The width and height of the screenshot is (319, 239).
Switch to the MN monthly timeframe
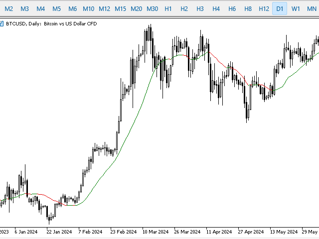click(x=312, y=9)
